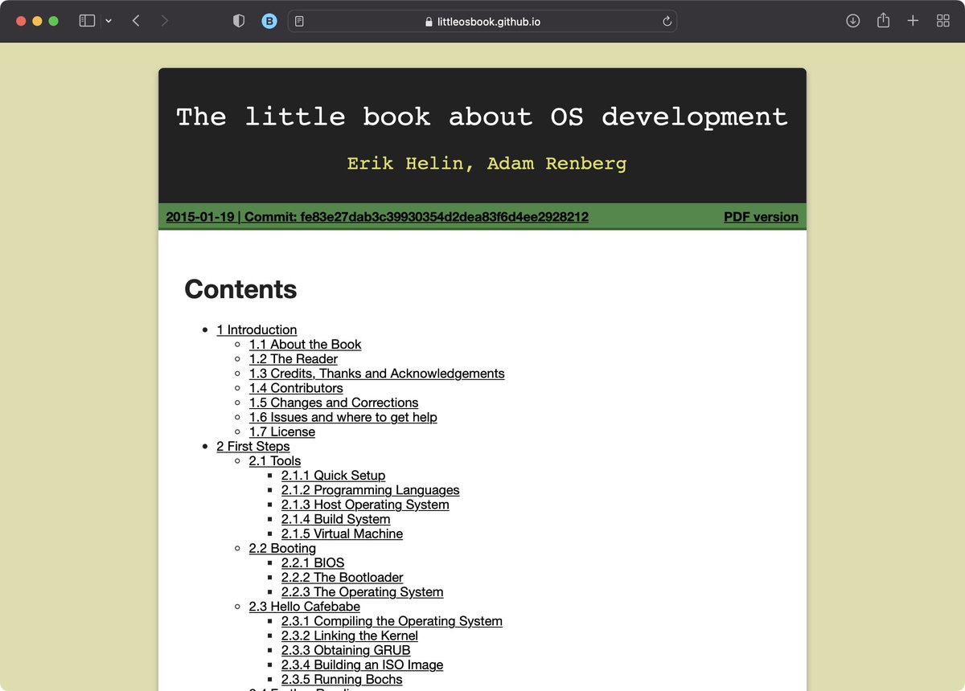Click the 'Contents' heading

[x=240, y=289]
